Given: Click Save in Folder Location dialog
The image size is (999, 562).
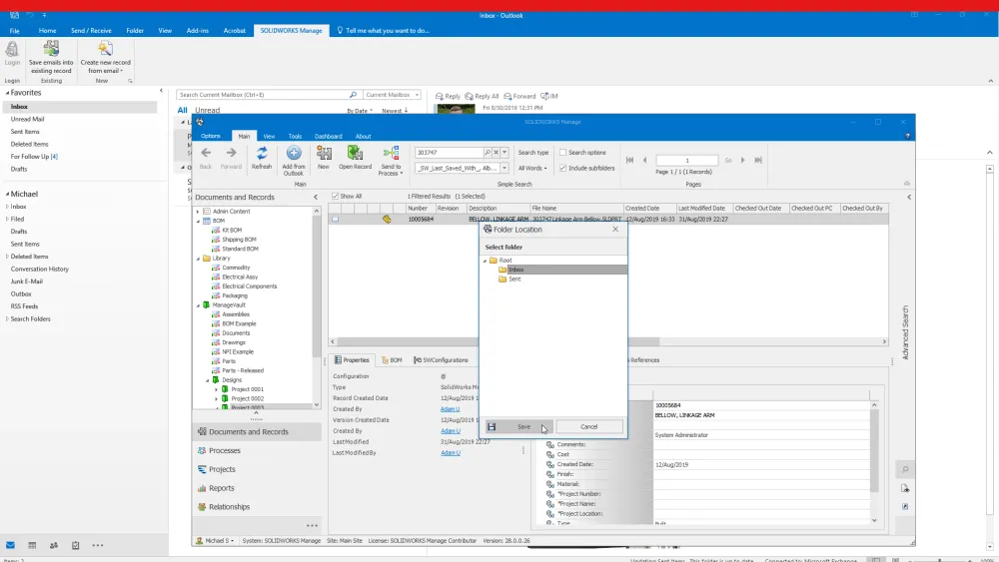Looking at the screenshot, I should 518,427.
